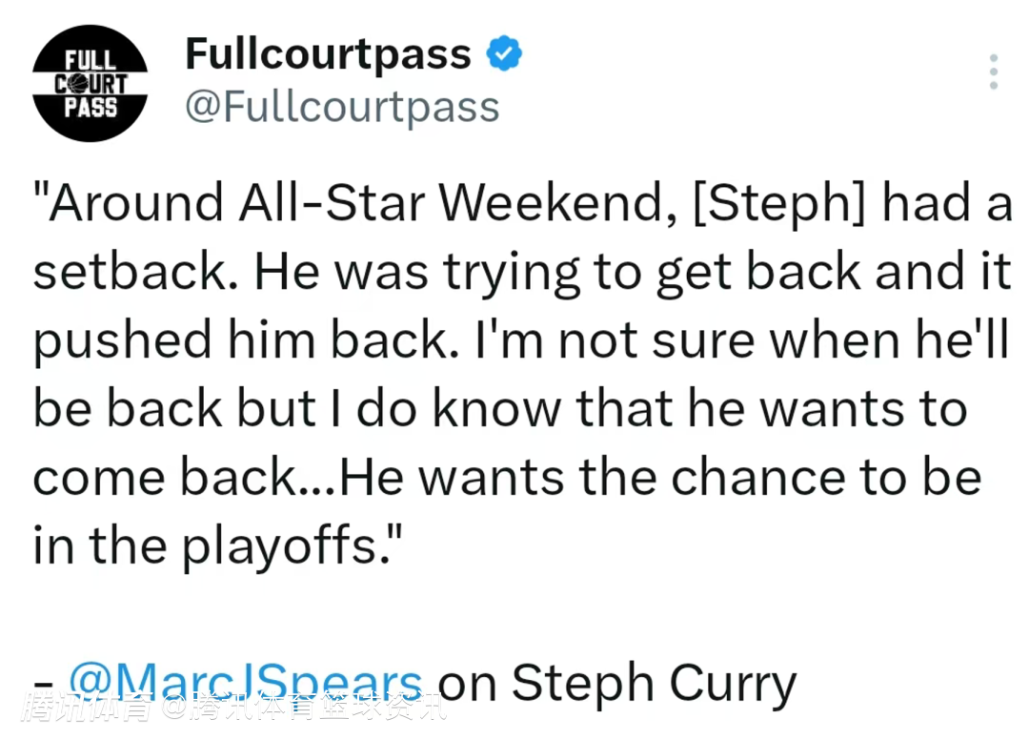Open the @MarcJSpears mention link

coord(246,683)
